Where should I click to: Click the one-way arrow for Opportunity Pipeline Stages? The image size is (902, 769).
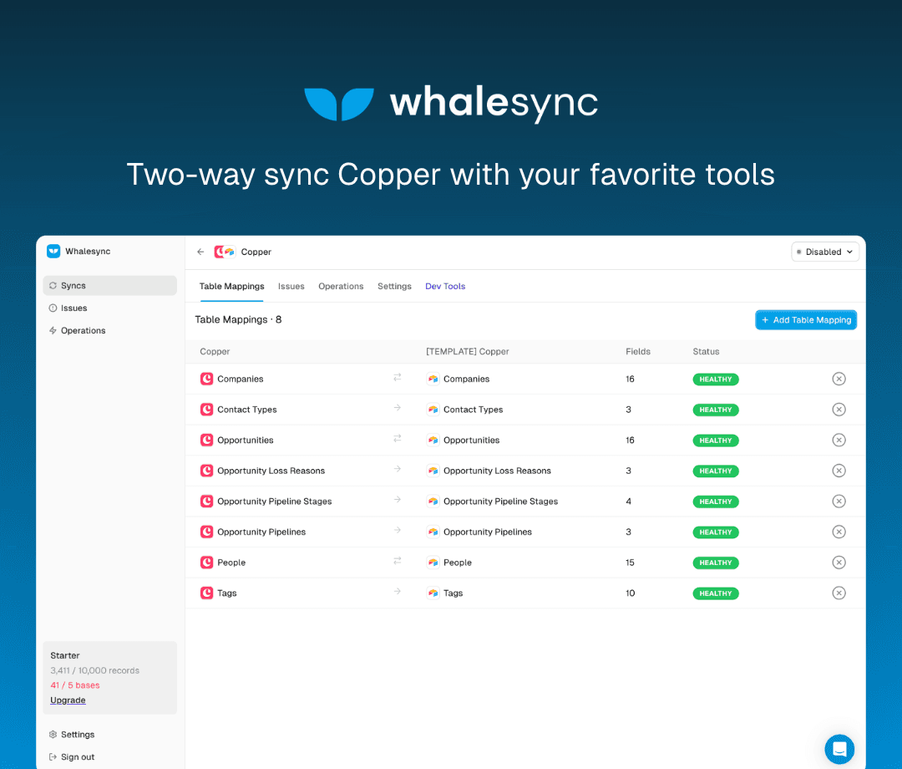coord(397,499)
